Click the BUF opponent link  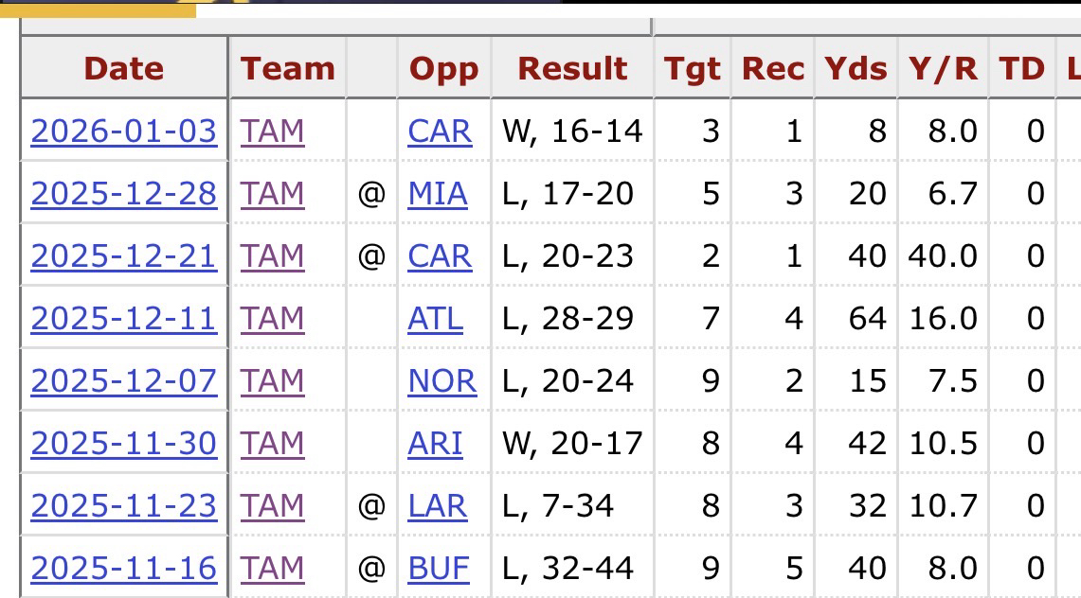[439, 568]
